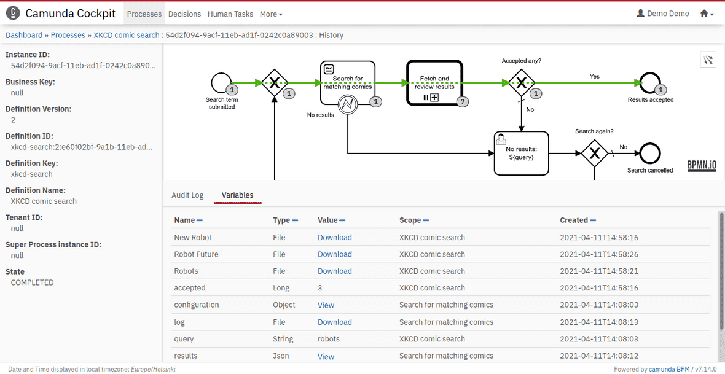Open the Demo Demo user menu

pos(663,14)
